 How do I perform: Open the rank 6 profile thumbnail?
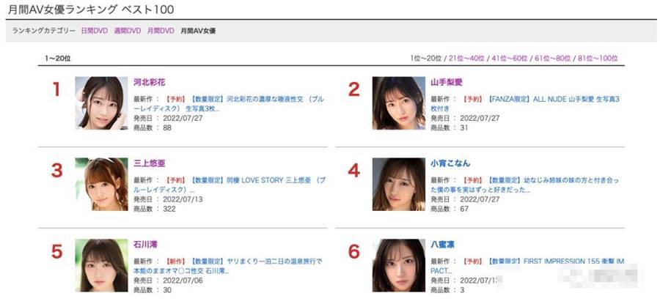(x=399, y=265)
